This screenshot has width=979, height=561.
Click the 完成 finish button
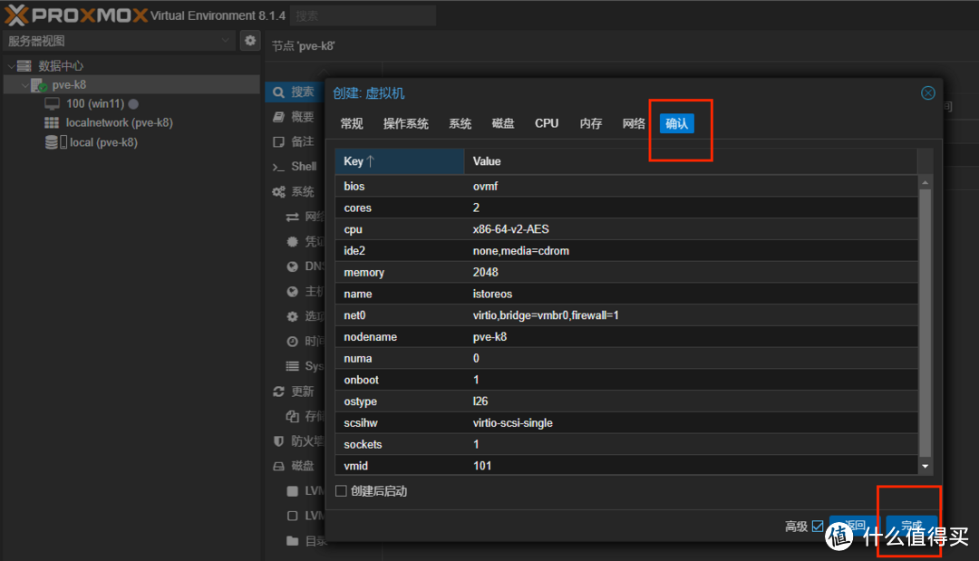(x=912, y=526)
